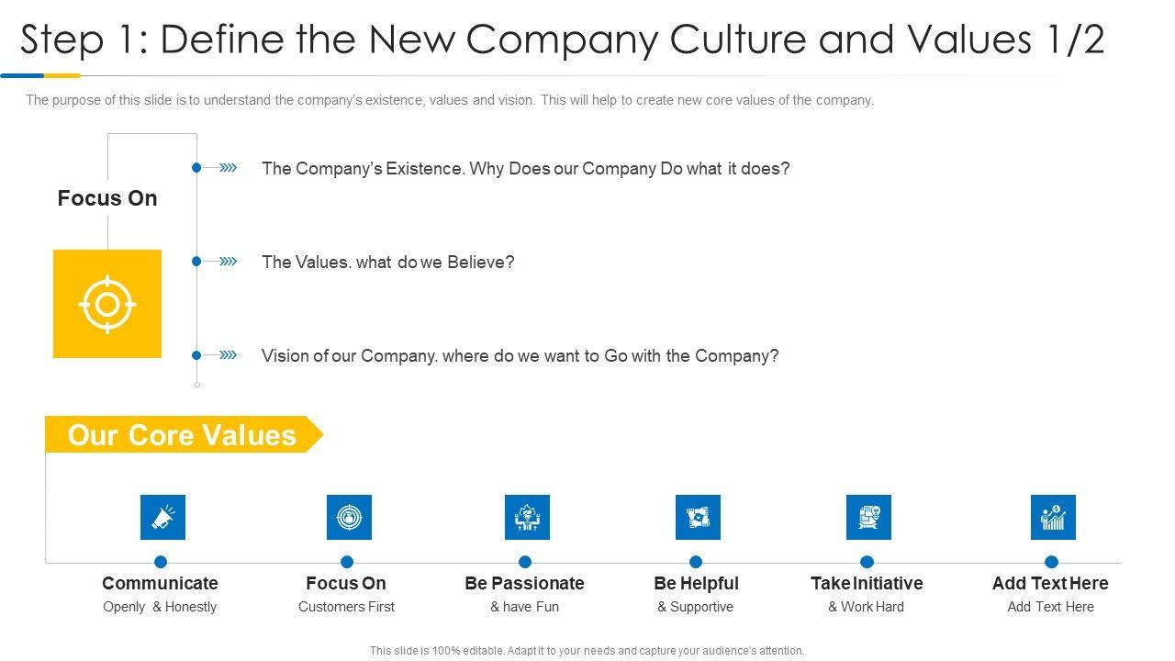Click the Communicate heading text
The height and width of the screenshot is (661, 1175).
coord(160,583)
